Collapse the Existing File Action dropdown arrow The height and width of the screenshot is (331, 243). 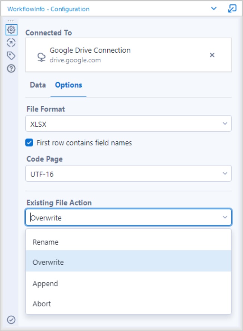(x=225, y=217)
